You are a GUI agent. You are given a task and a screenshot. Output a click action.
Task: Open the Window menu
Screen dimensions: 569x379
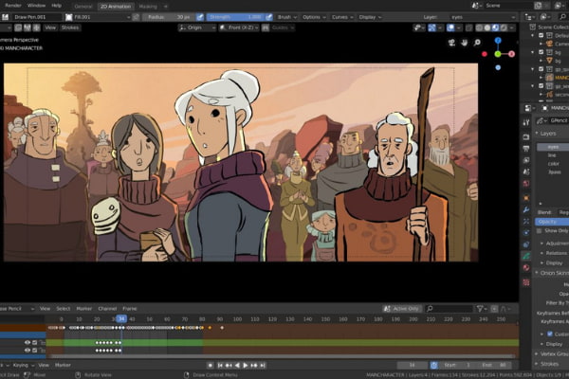36,6
